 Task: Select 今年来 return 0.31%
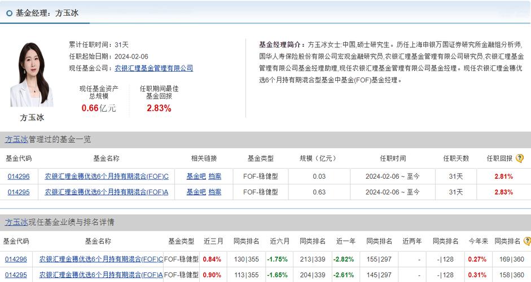pos(477,275)
